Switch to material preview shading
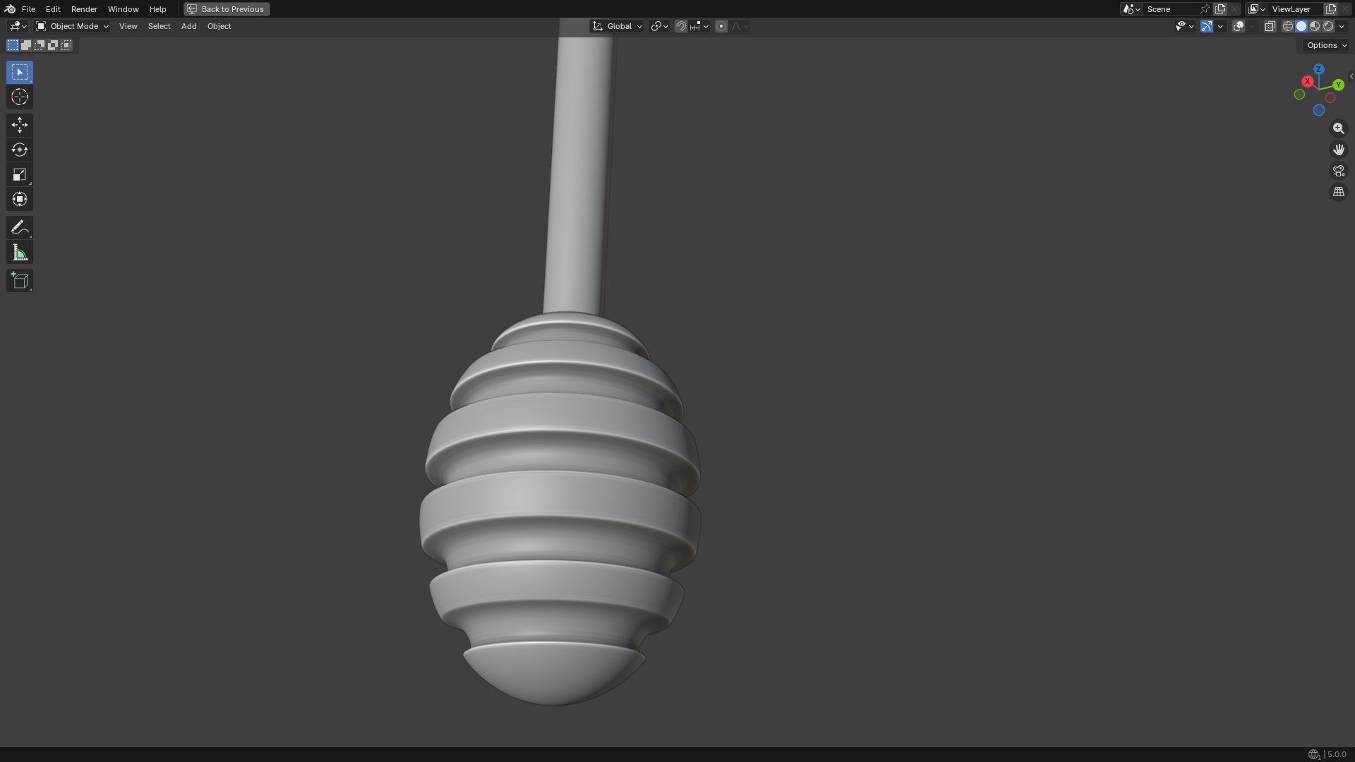The height and width of the screenshot is (762, 1355). pyautogui.click(x=1315, y=26)
